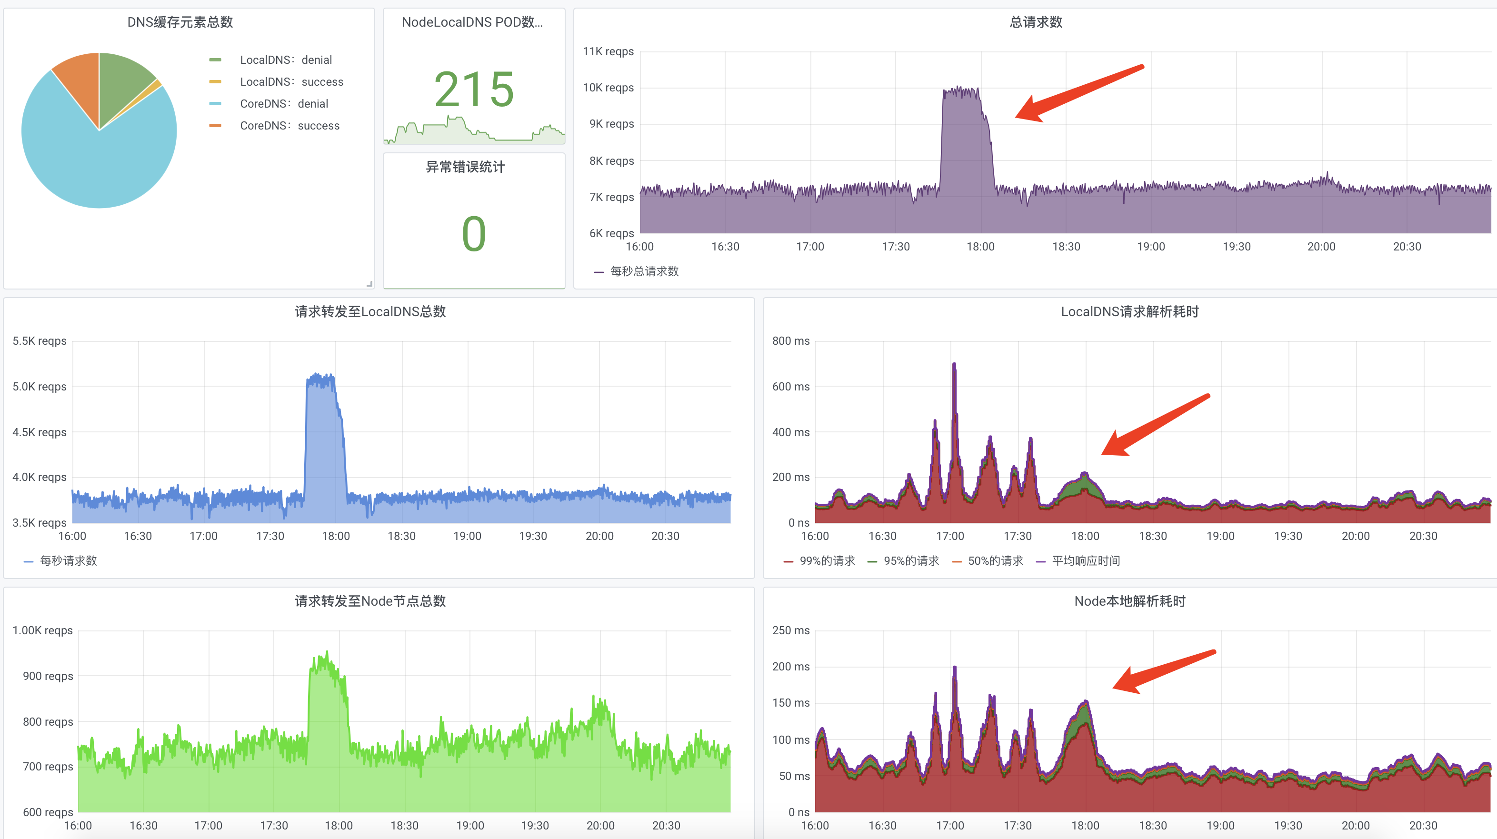Hide the 每秒总请求数 series in 总请求数 panel
The height and width of the screenshot is (839, 1497).
pos(645,271)
